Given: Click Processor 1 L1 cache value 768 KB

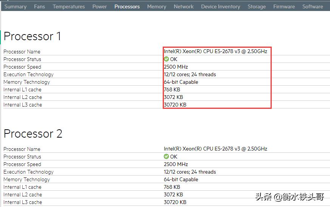Looking at the screenshot, I should click(x=172, y=89).
